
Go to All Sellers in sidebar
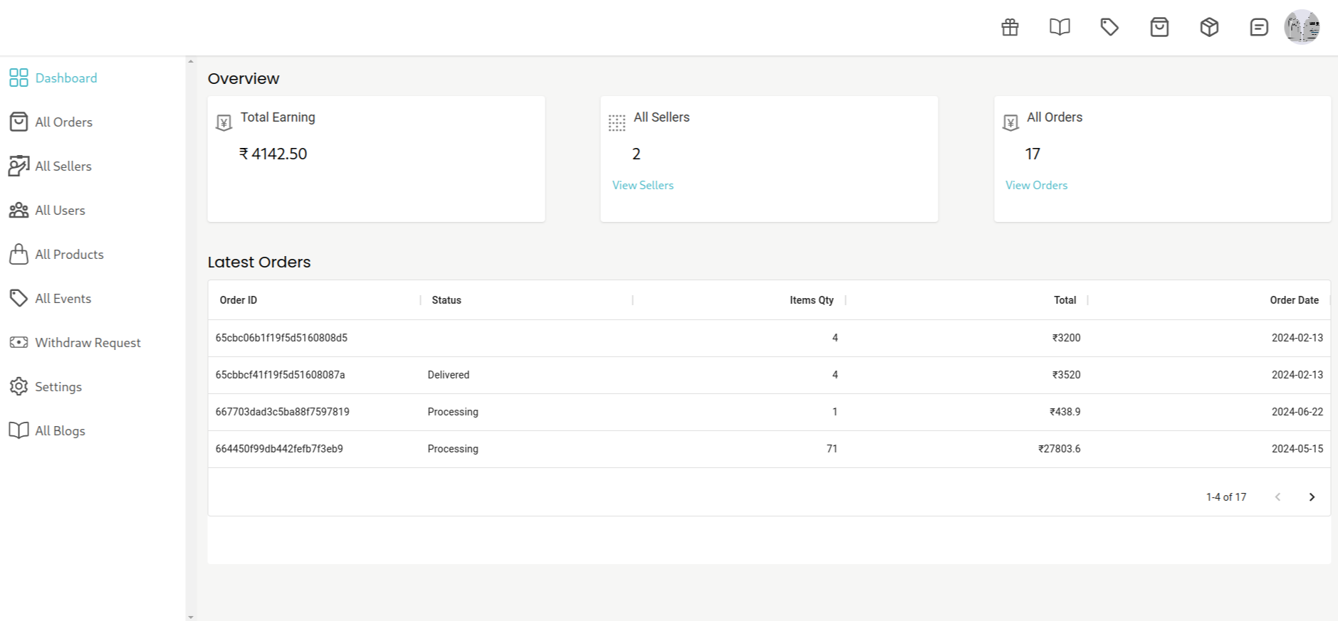pos(63,166)
